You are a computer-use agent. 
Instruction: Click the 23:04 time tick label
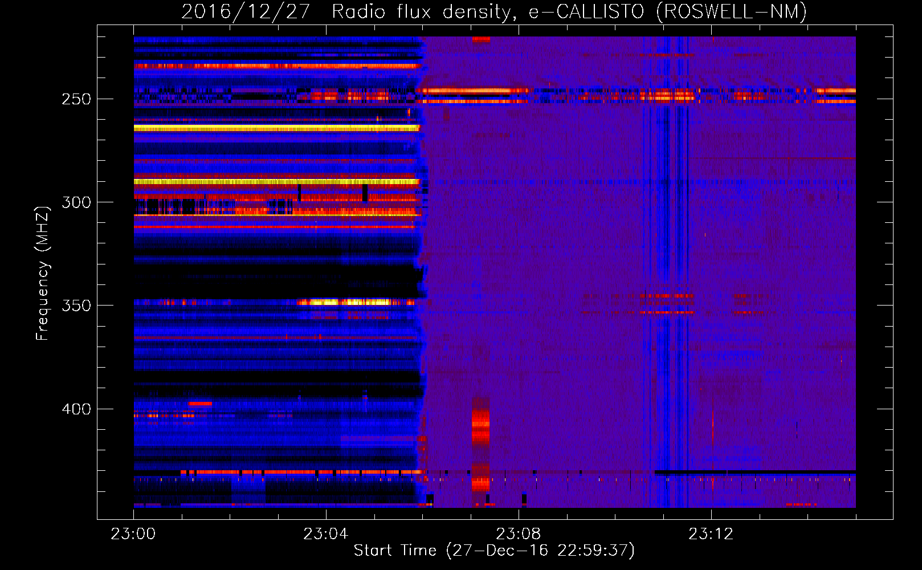pos(326,534)
